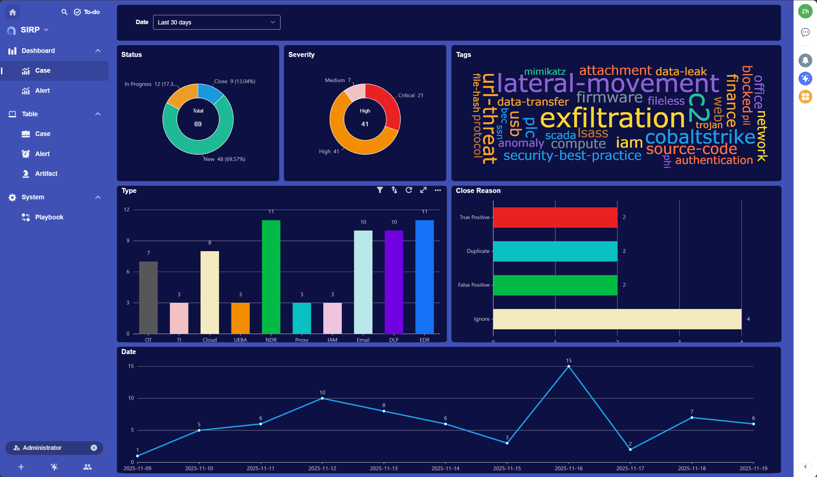
Task: Open Alert under Dashboard
Action: click(x=42, y=91)
